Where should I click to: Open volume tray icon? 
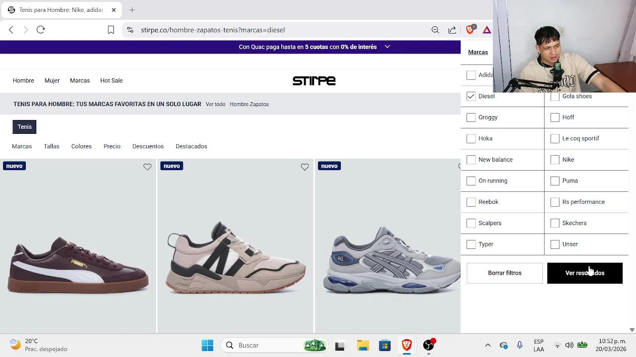coord(569,345)
